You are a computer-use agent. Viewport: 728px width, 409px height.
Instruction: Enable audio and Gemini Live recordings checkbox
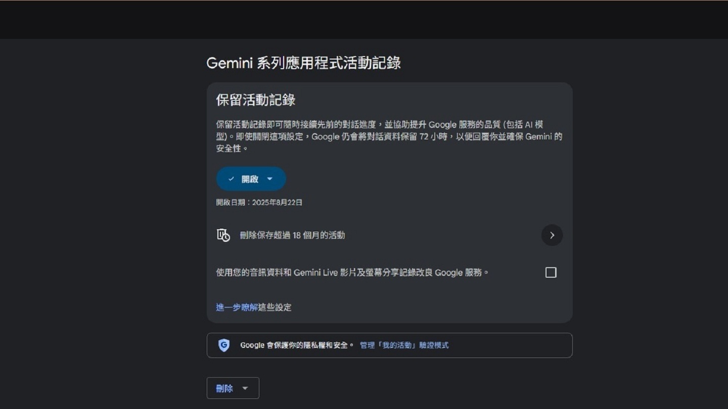[x=551, y=273]
